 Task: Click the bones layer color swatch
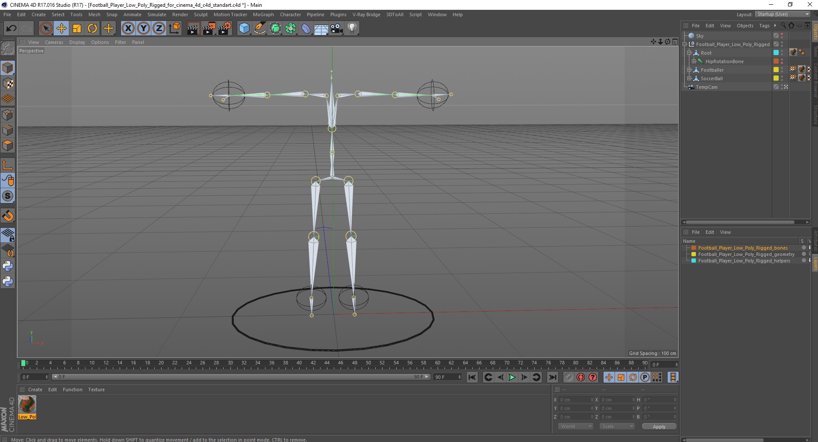694,248
